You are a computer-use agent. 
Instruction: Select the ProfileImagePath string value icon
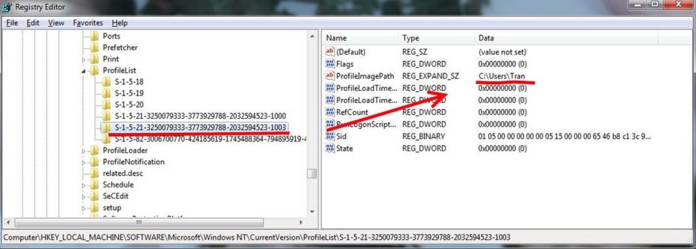pos(330,76)
